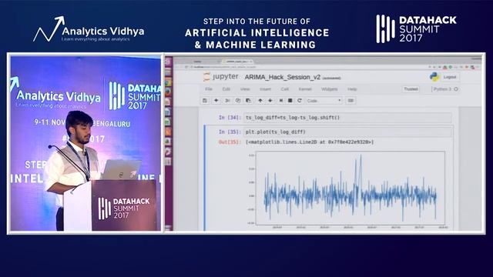Open the Help menu

pyautogui.click(x=352, y=89)
